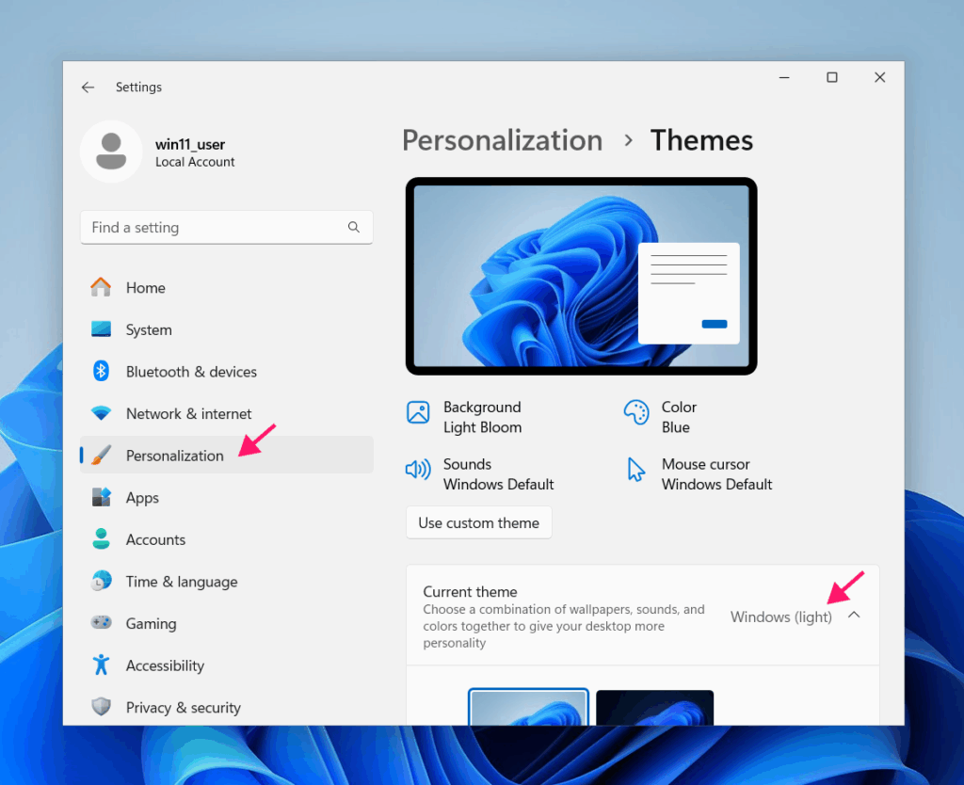
Task: Select the light bloom theme thumbnail
Action: 528,707
